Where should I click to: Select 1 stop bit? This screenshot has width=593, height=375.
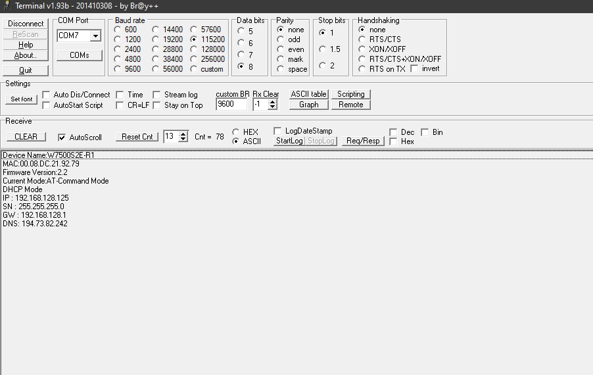click(323, 32)
